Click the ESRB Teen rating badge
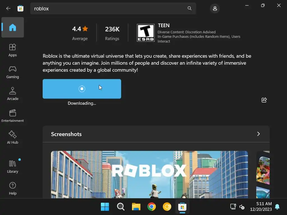 (146, 33)
